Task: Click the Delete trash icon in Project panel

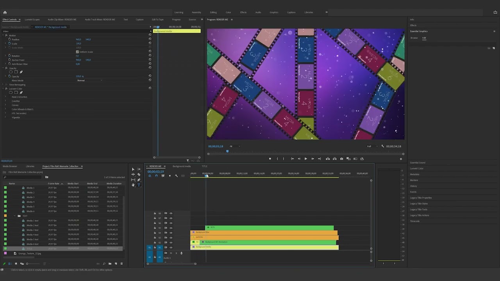Action: pyautogui.click(x=121, y=264)
